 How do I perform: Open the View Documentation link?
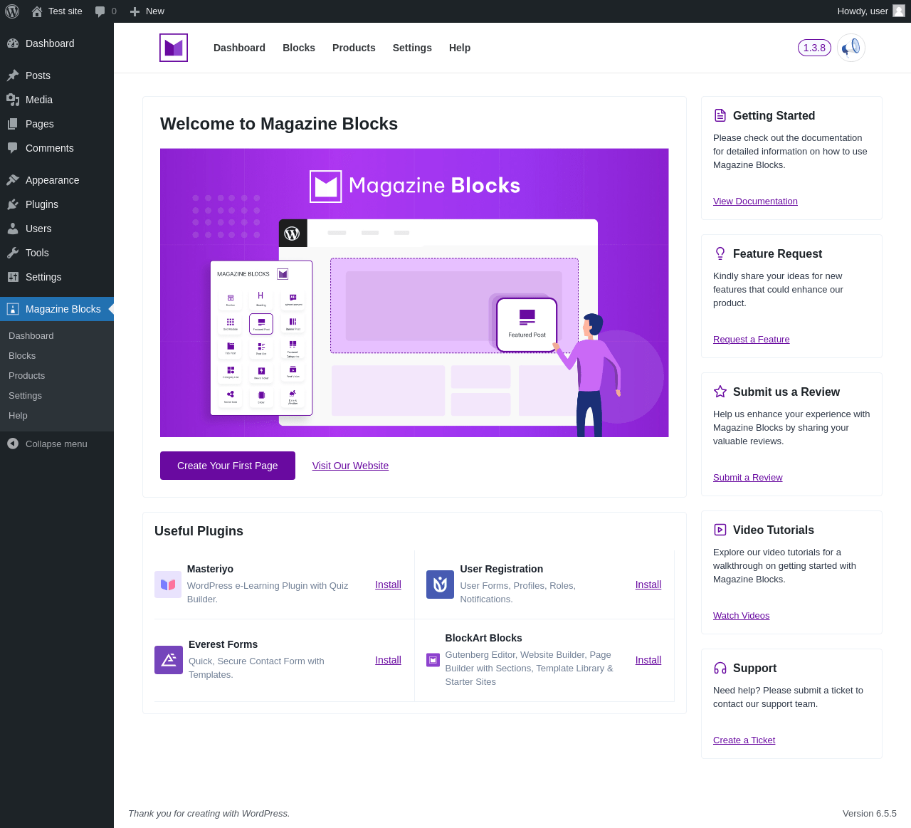[x=755, y=201]
